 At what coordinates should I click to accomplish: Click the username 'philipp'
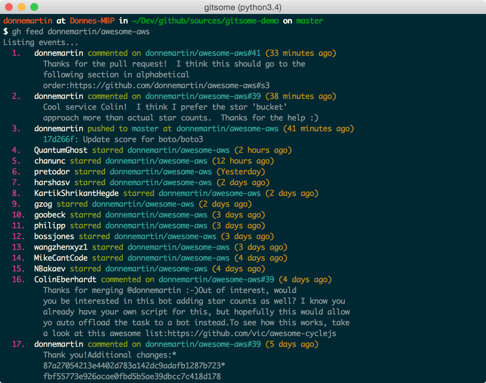pyautogui.click(x=50, y=226)
